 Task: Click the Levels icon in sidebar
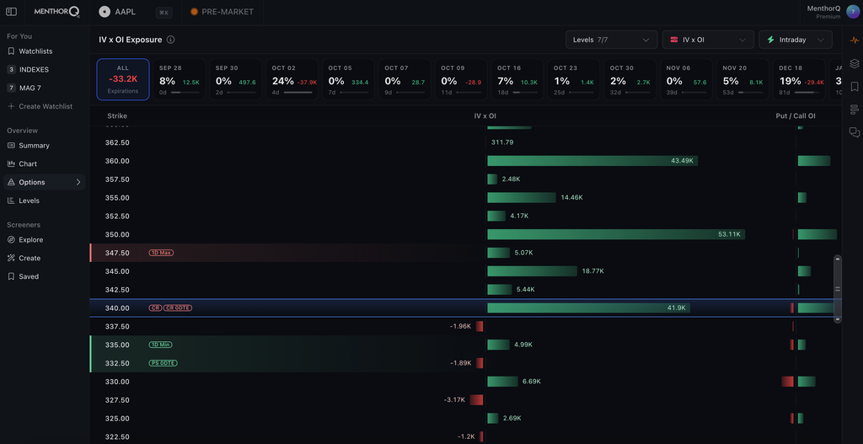[x=11, y=201]
